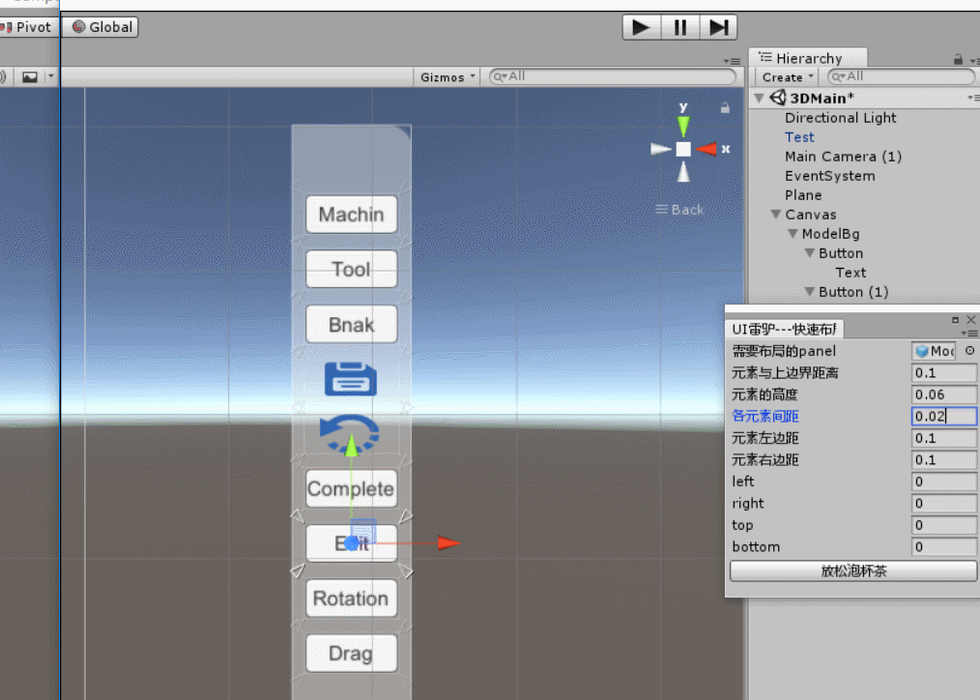Viewport: 980px width, 700px height.
Task: Open the Gizmos dropdown menu
Action: (447, 77)
